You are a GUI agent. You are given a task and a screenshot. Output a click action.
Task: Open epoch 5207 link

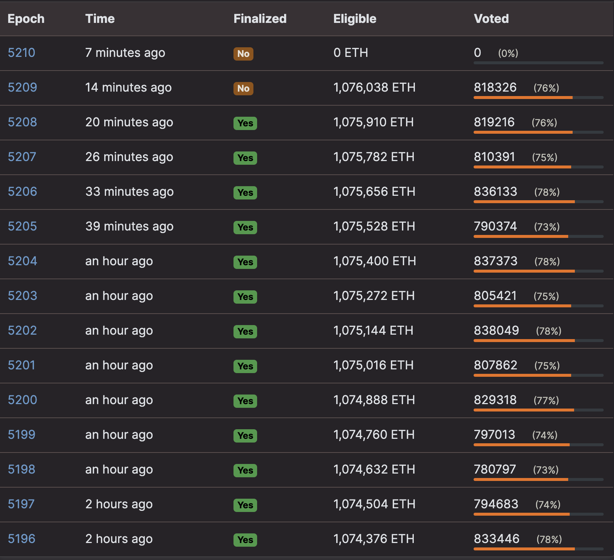pos(22,157)
